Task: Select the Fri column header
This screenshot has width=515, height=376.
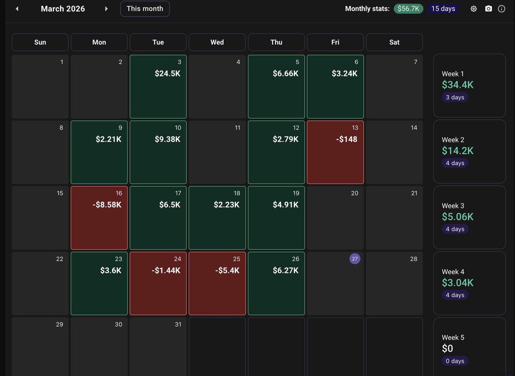Action: [335, 42]
